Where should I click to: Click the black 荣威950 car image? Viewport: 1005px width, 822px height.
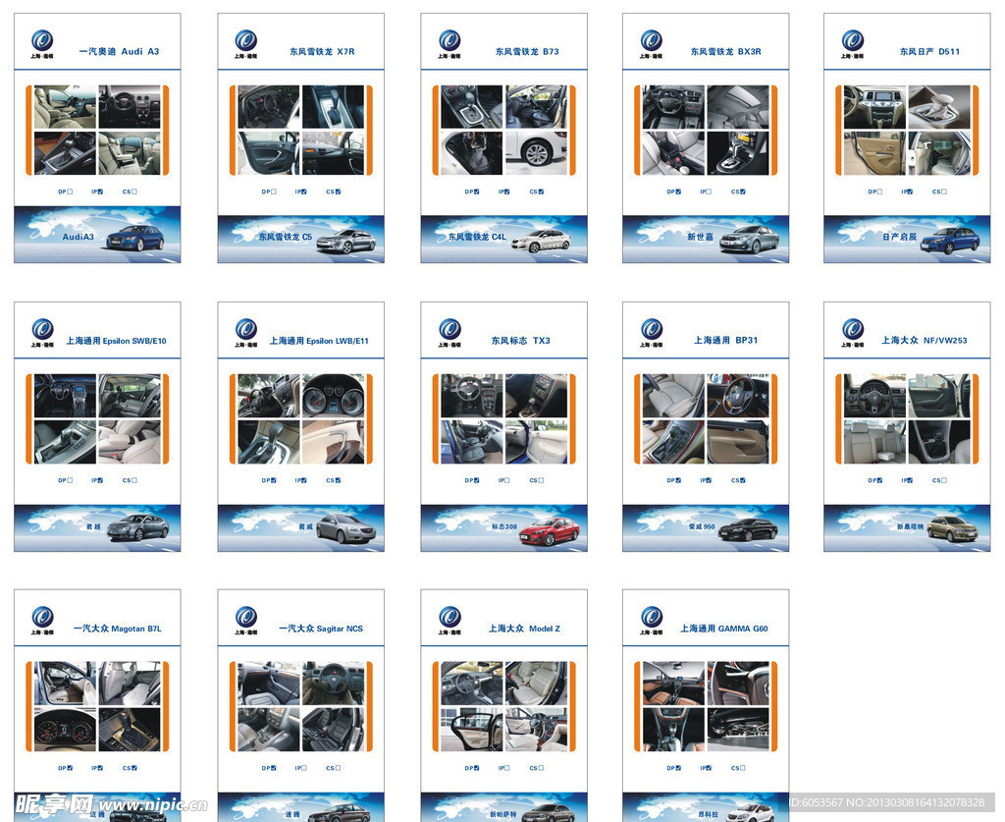748,531
